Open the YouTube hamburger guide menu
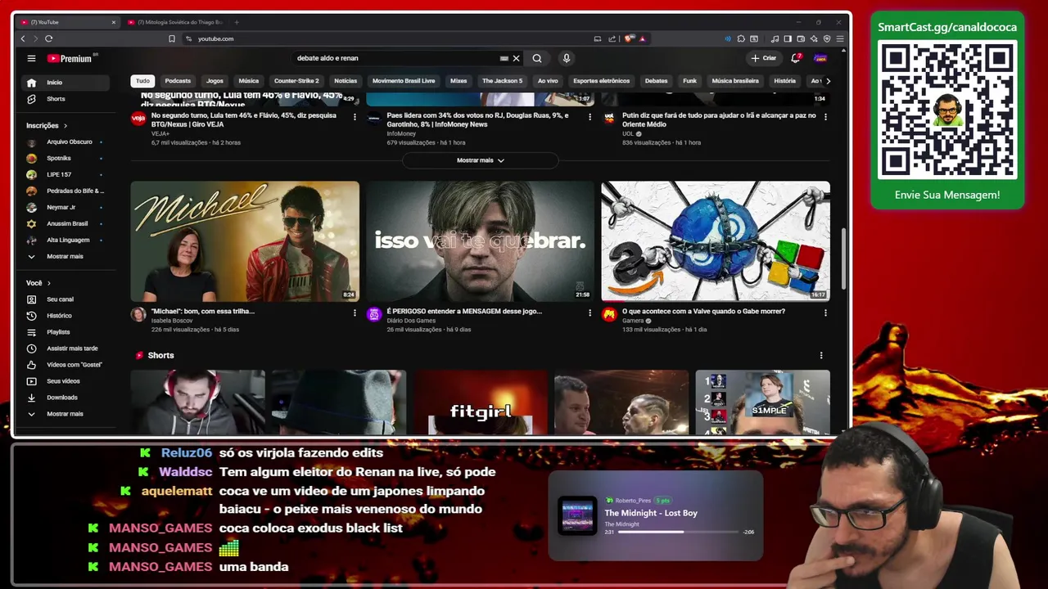The image size is (1048, 589). (31, 58)
